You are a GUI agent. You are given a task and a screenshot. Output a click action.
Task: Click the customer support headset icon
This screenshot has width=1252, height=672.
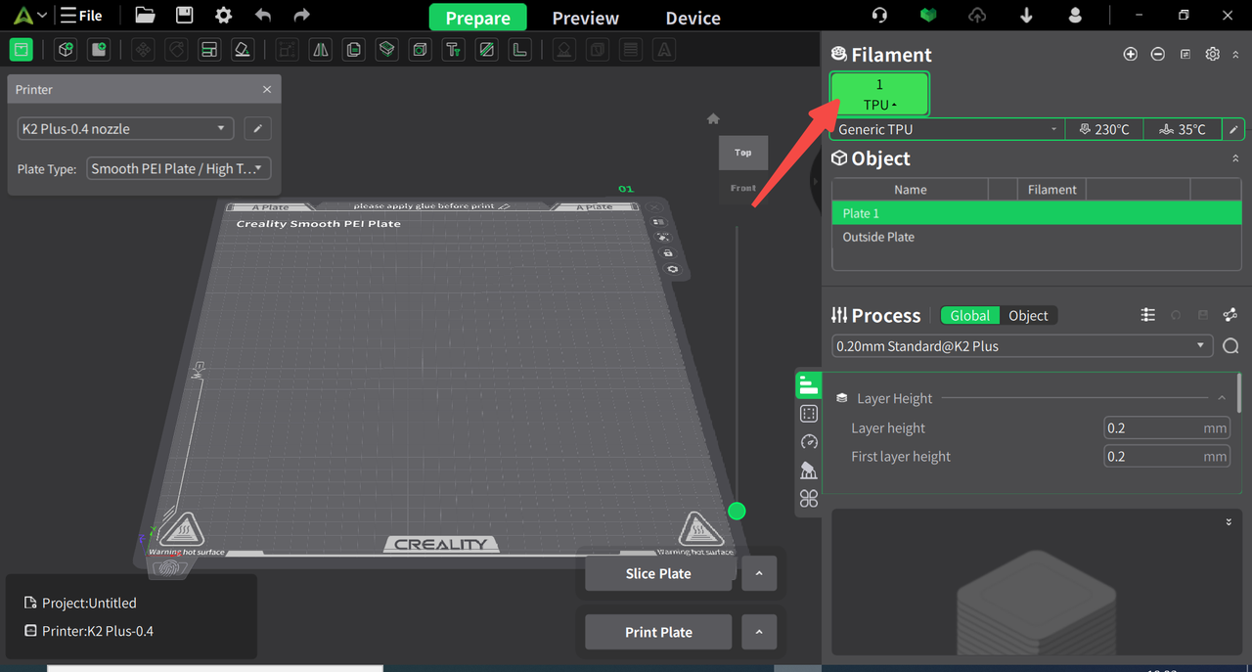[x=879, y=16]
